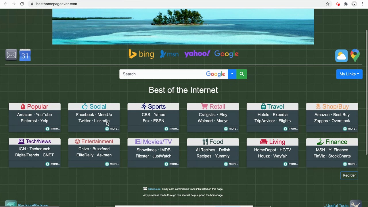
Task: Open the Yahoo logo link
Action: click(197, 54)
